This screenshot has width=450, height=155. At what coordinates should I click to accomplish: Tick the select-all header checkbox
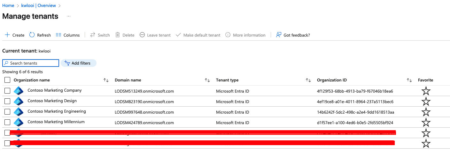tap(7, 80)
